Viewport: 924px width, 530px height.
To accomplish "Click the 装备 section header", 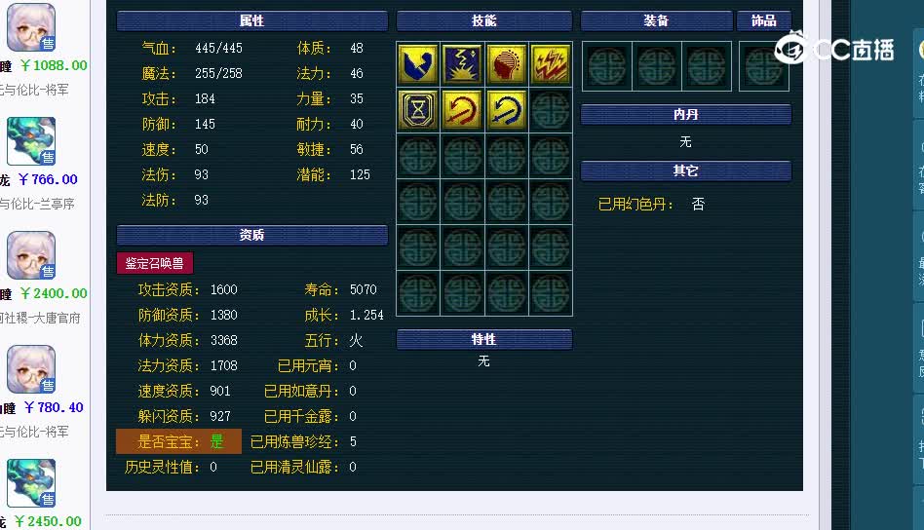I will pos(657,20).
